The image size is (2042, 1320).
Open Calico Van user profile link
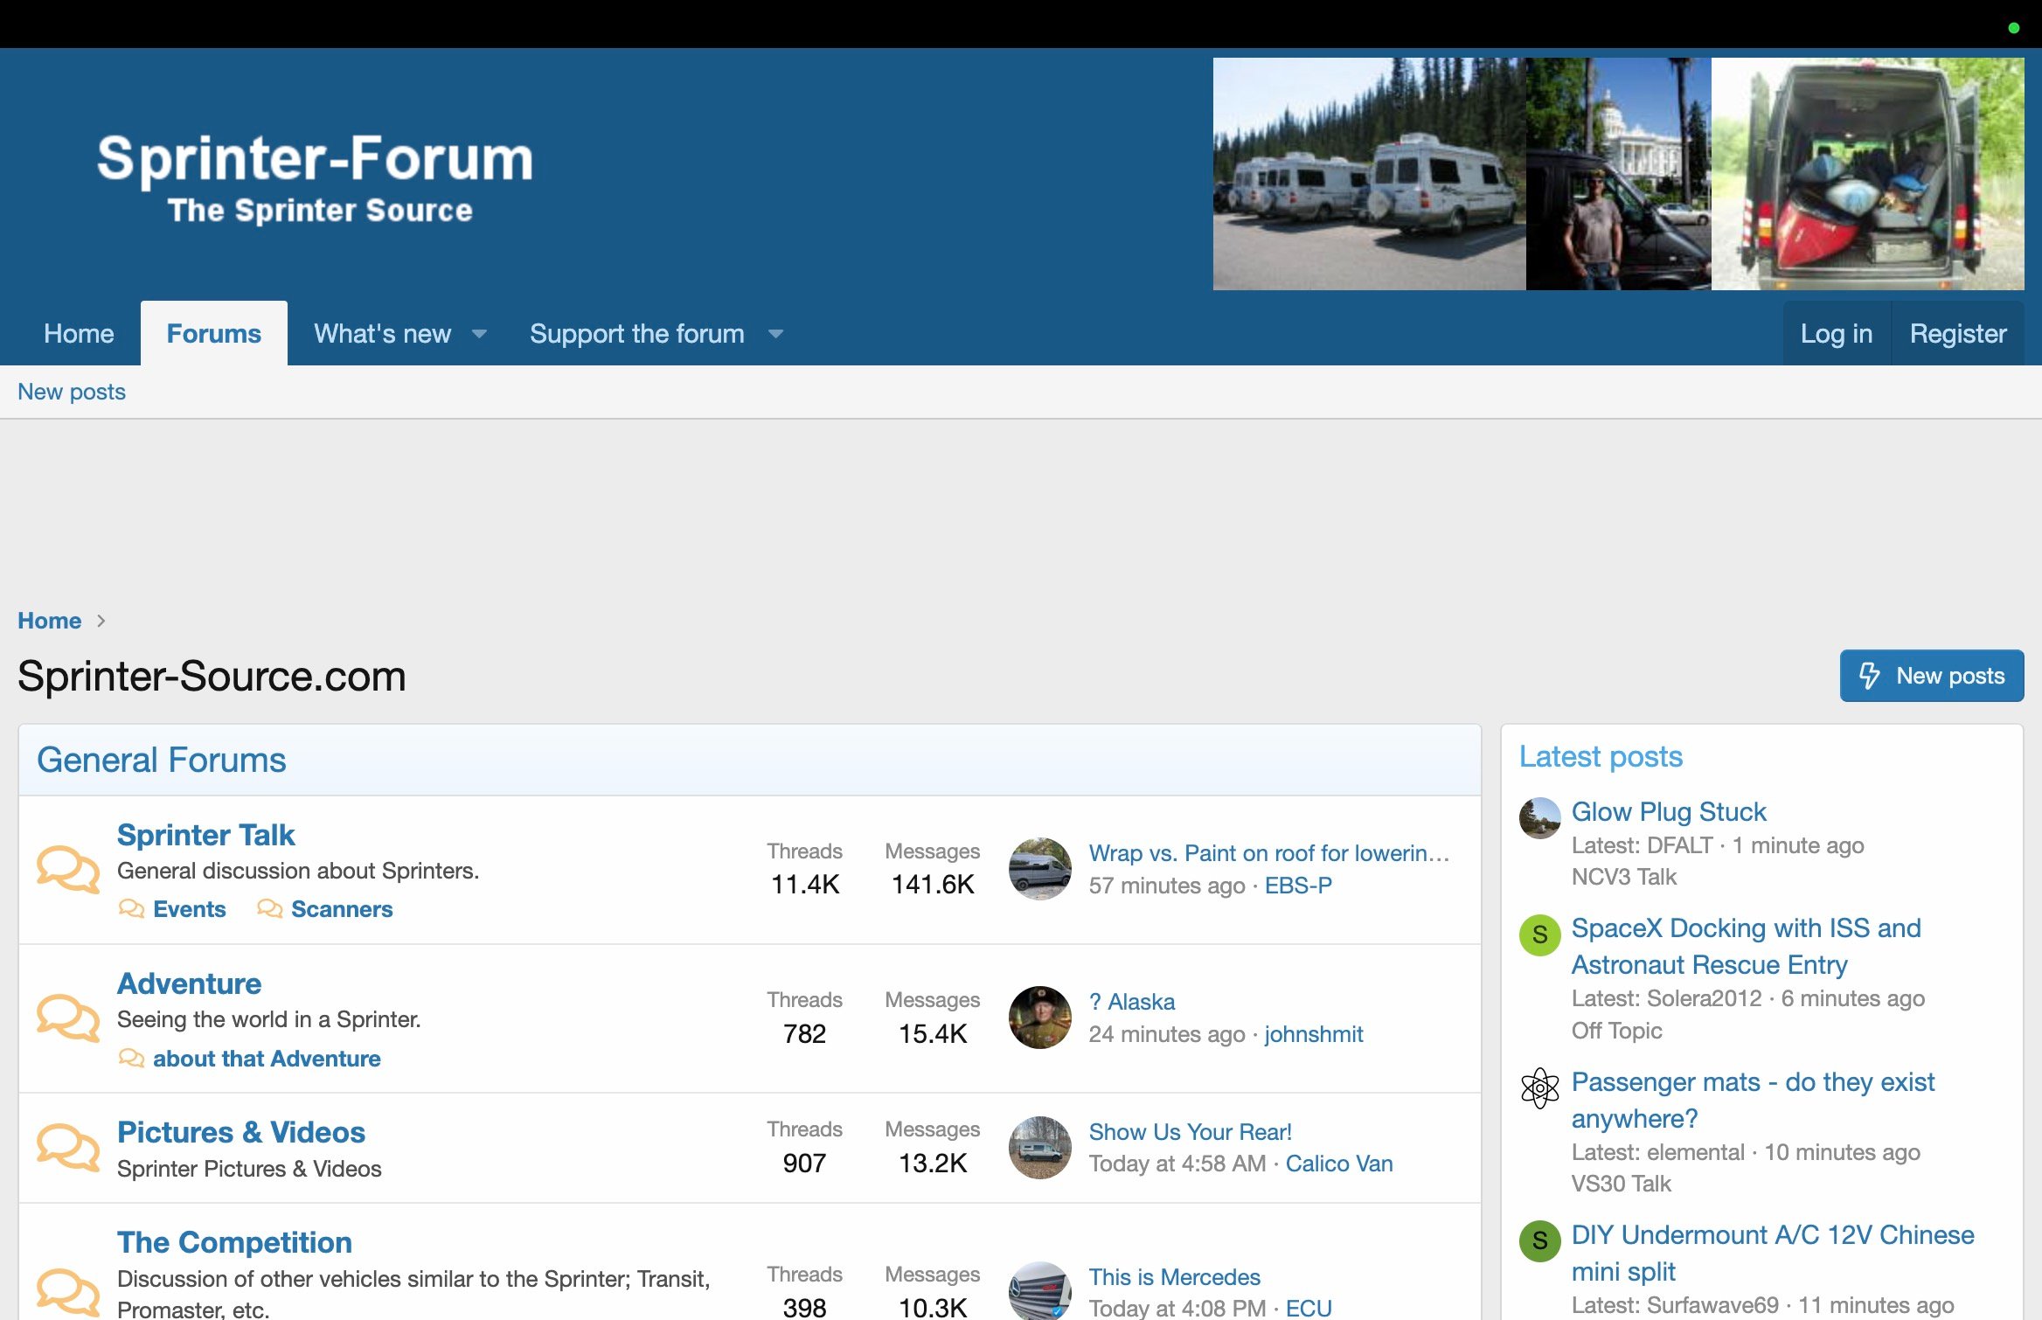pos(1339,1164)
